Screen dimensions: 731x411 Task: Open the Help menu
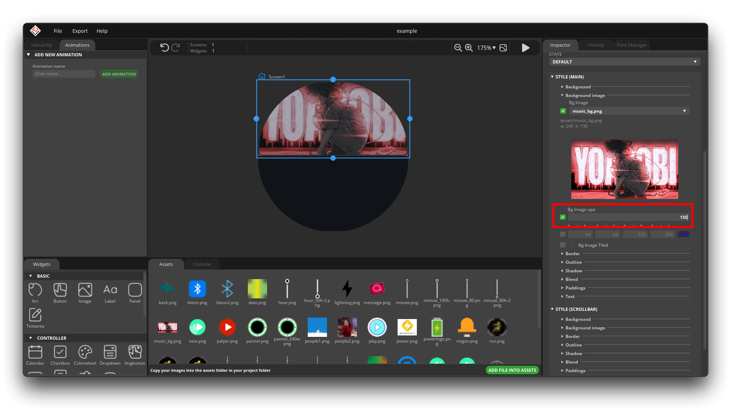coord(102,31)
